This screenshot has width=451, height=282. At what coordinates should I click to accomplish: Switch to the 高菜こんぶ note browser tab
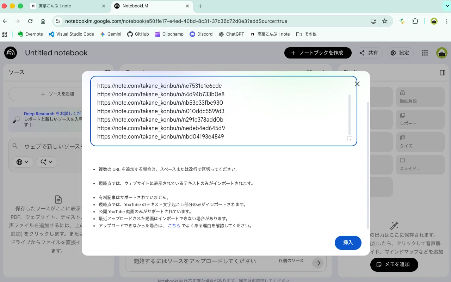tap(67, 6)
